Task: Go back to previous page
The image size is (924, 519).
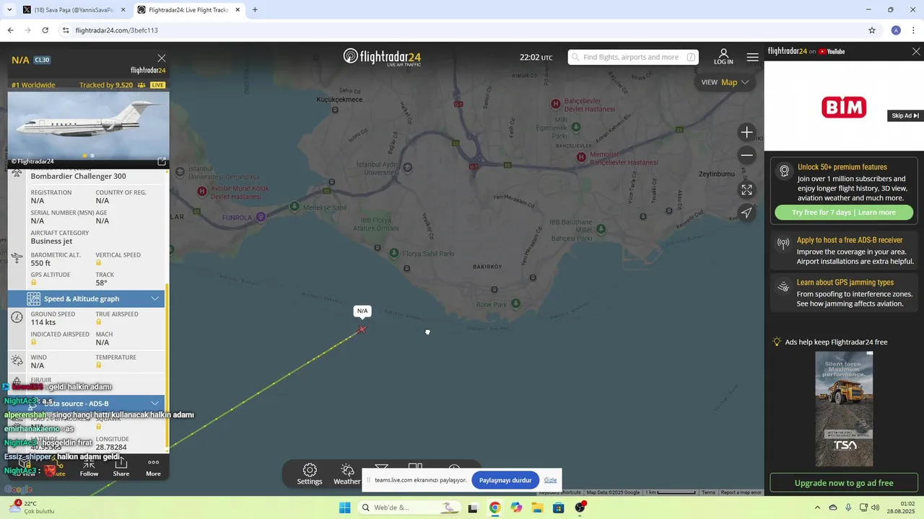Action: pos(10,30)
